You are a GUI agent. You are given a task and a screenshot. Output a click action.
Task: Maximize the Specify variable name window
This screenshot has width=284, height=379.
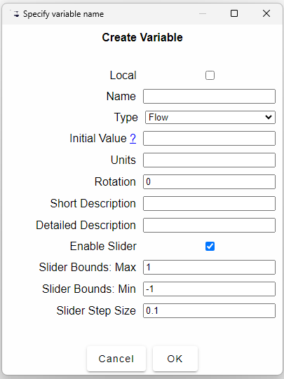234,13
